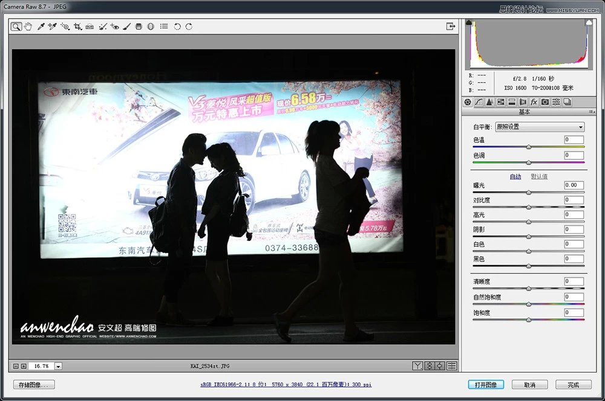Open the Camera Calibration panel tab
The height and width of the screenshot is (401, 605).
(x=545, y=102)
